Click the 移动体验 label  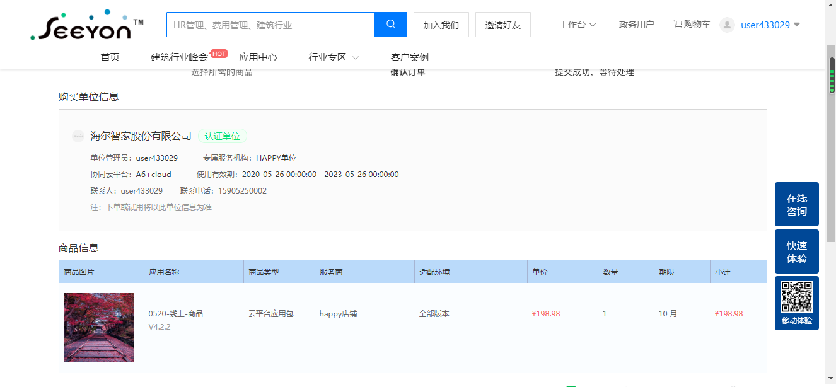[797, 321]
